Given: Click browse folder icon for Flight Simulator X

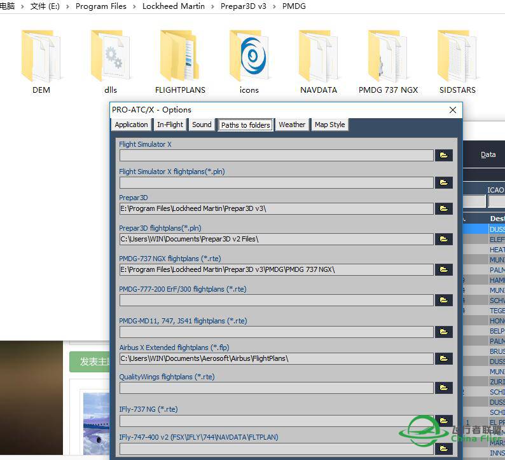Looking at the screenshot, I should [443, 155].
